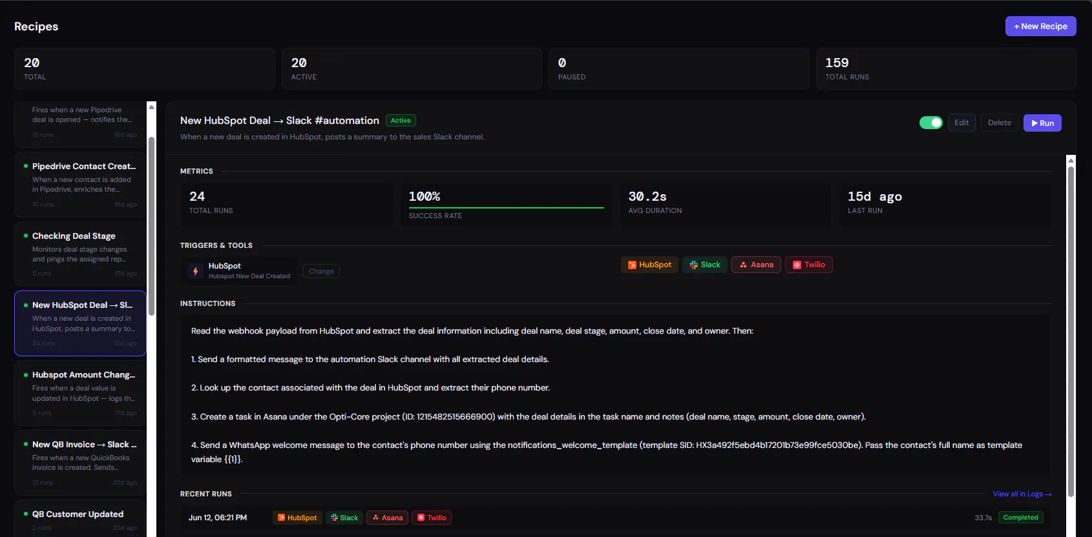Click the HubSpot trigger name label

click(224, 266)
